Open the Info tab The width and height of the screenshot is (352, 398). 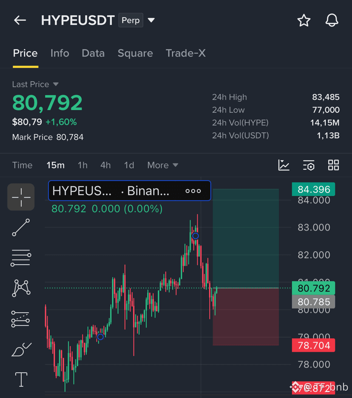60,53
